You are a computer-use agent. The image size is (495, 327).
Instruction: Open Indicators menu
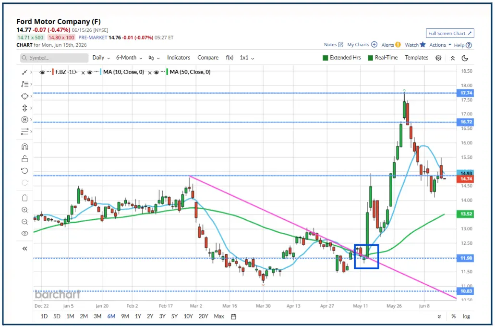click(179, 58)
